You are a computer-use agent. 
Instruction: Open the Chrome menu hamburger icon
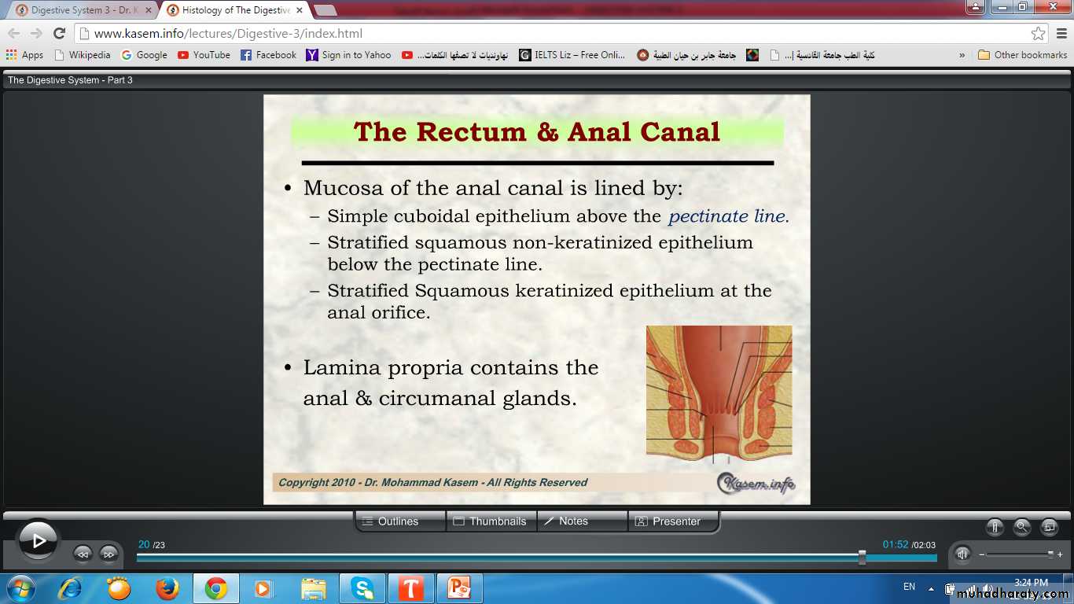coord(1061,34)
